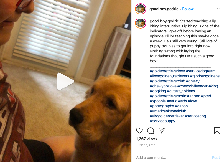Open the #akcgoldenretriever hashtag
This screenshot has height=162, width=222.
(167, 116)
